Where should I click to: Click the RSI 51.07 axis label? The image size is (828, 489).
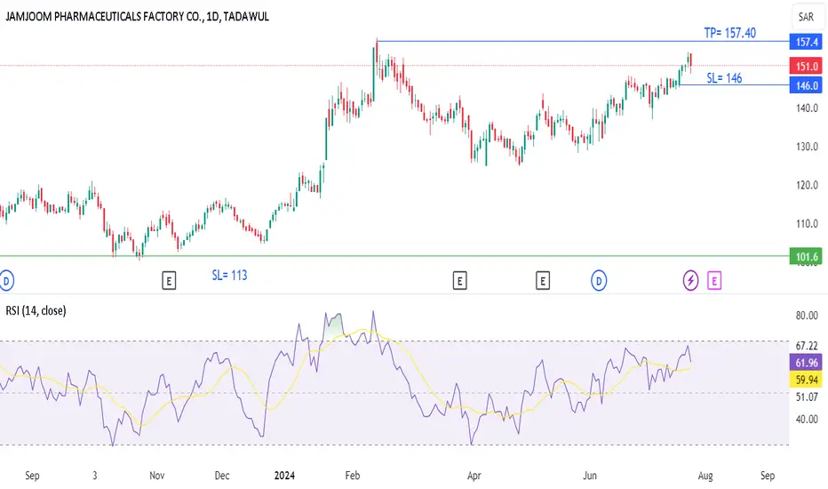[807, 397]
